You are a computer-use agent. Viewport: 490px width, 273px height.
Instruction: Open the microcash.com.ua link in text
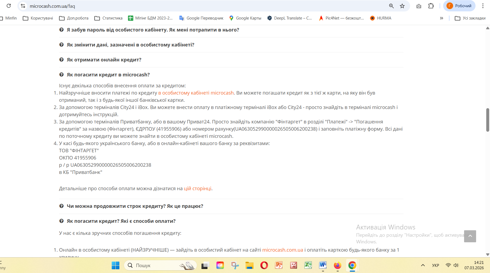[283, 250]
